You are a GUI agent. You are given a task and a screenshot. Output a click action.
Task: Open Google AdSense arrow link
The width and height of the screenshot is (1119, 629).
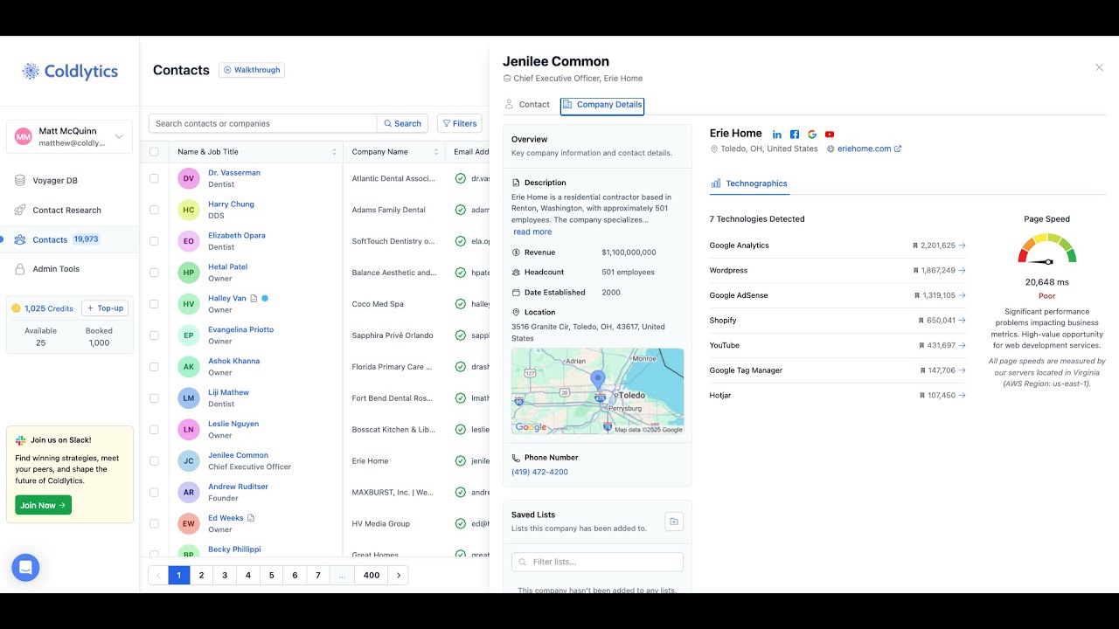click(x=963, y=295)
